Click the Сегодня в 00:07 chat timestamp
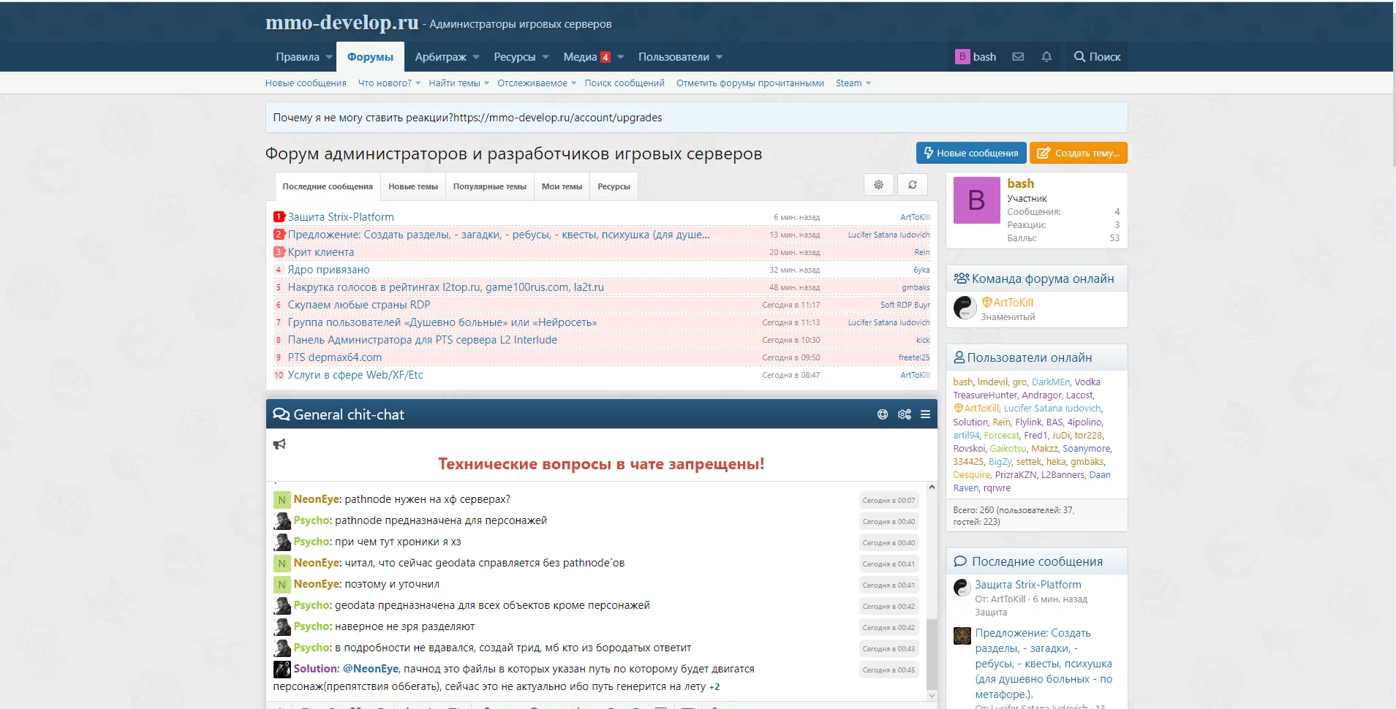 pos(888,501)
